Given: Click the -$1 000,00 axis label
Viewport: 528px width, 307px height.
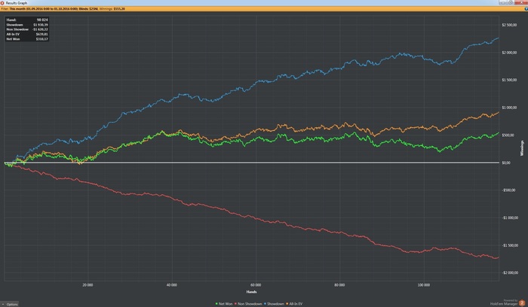Looking at the screenshot, I should [x=510, y=217].
